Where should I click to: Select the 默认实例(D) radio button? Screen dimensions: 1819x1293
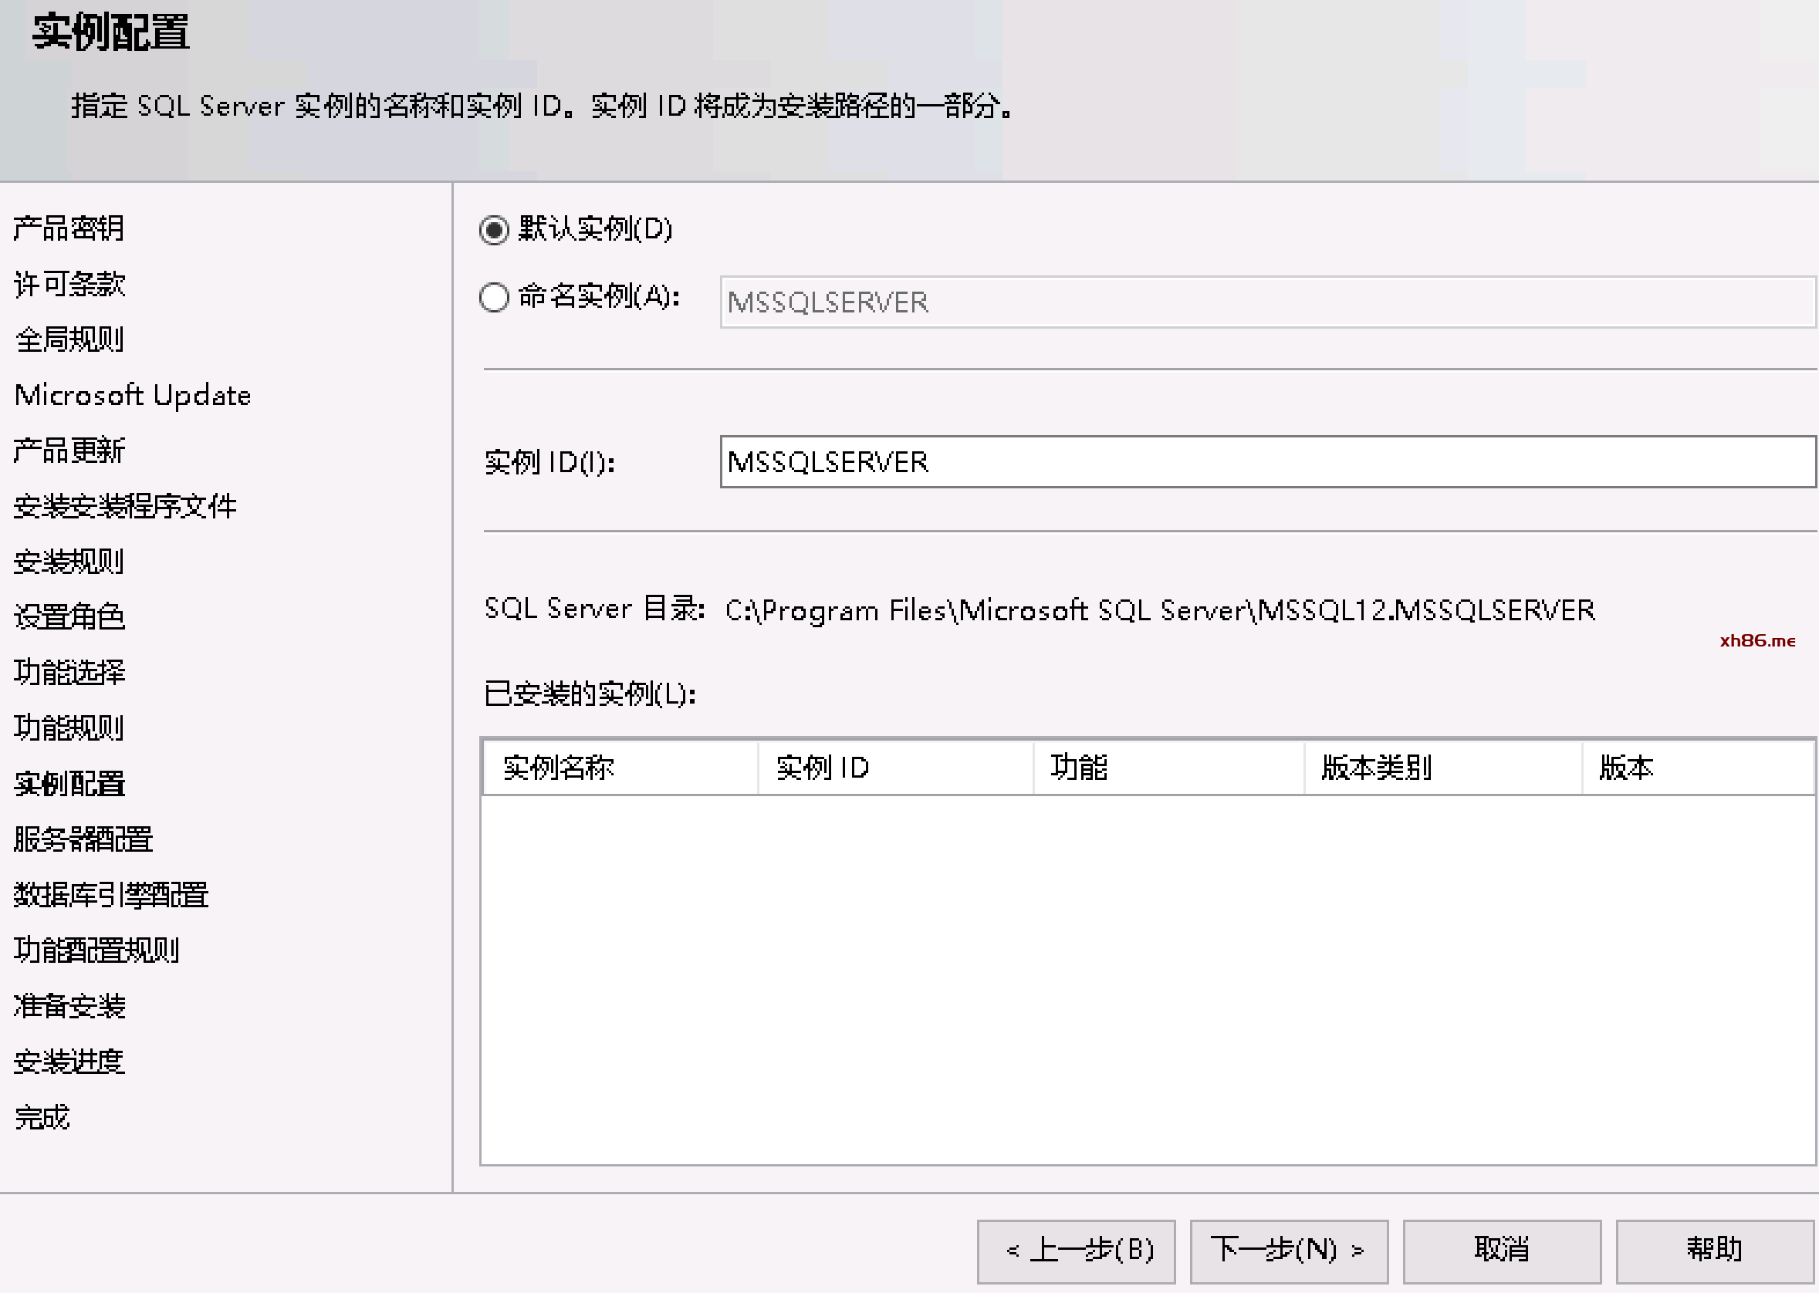pyautogui.click(x=494, y=230)
